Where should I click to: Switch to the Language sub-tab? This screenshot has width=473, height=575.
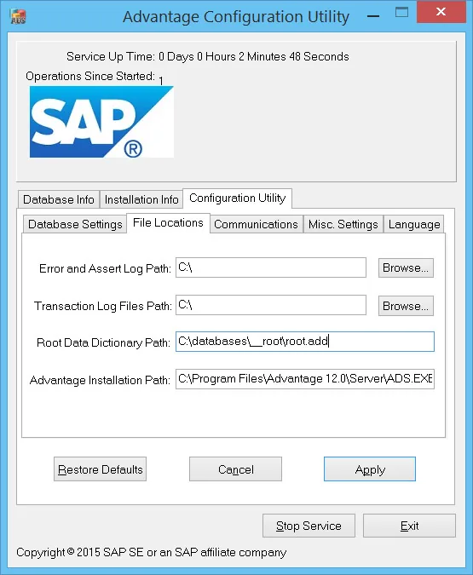point(414,224)
